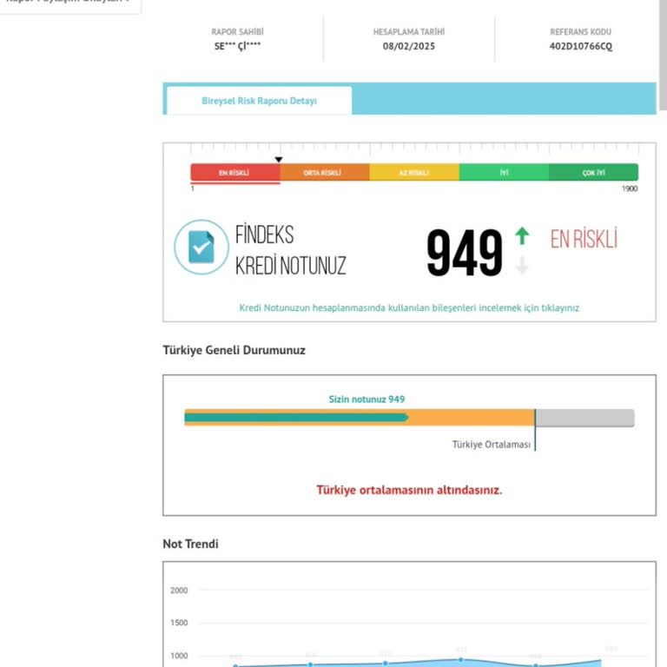Click the 949 credit score number
This screenshot has width=667, height=667.
(x=465, y=253)
